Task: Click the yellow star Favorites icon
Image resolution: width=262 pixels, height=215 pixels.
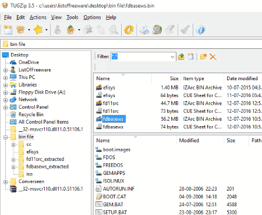Action: coord(38,30)
